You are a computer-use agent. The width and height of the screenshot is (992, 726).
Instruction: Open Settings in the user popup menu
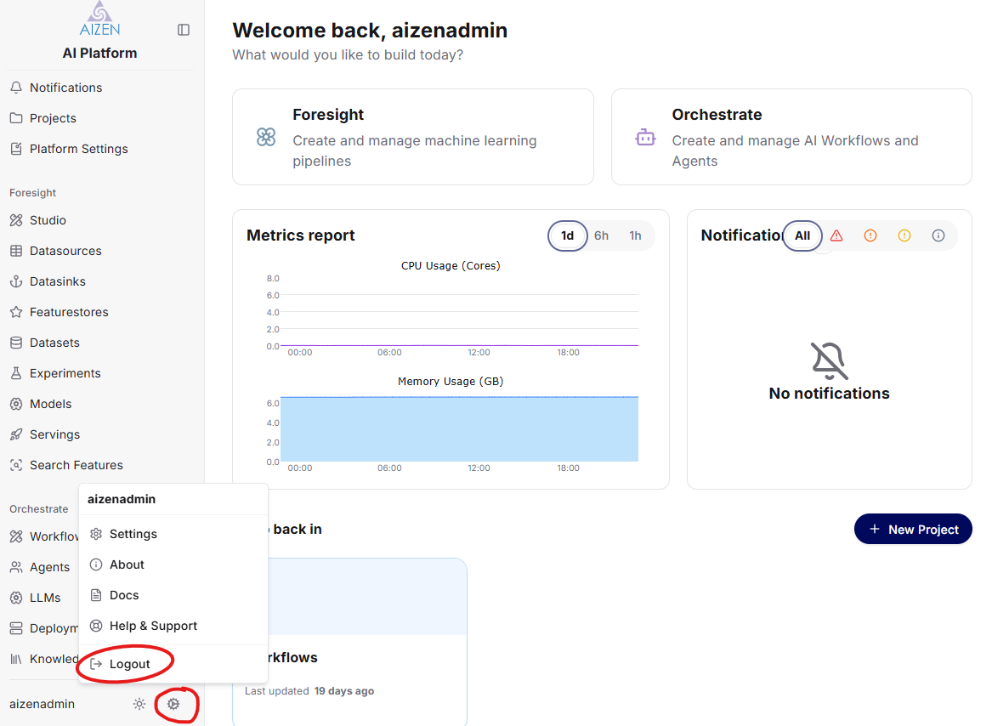[x=133, y=534]
